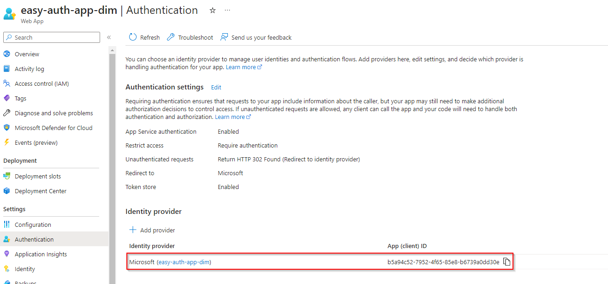Click the sidebar Search input field
This screenshot has width=608, height=284.
[x=52, y=37]
